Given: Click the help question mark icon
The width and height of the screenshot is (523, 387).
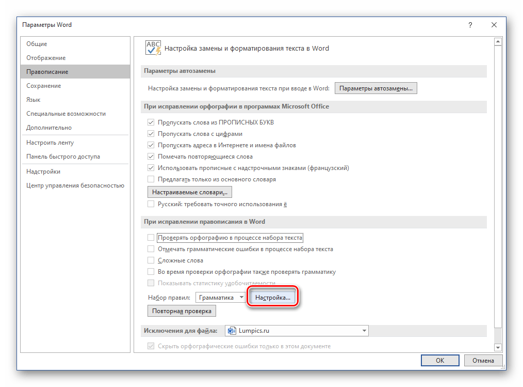Looking at the screenshot, I should pyautogui.click(x=470, y=25).
